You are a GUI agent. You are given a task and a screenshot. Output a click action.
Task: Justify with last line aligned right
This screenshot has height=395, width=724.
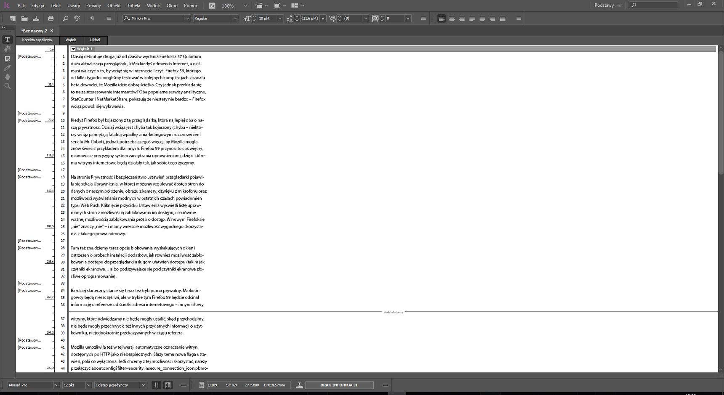tap(492, 19)
